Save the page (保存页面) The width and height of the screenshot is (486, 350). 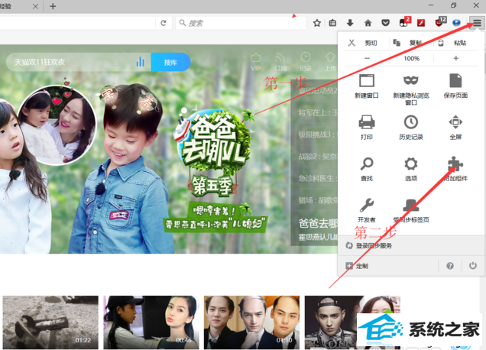[455, 86]
